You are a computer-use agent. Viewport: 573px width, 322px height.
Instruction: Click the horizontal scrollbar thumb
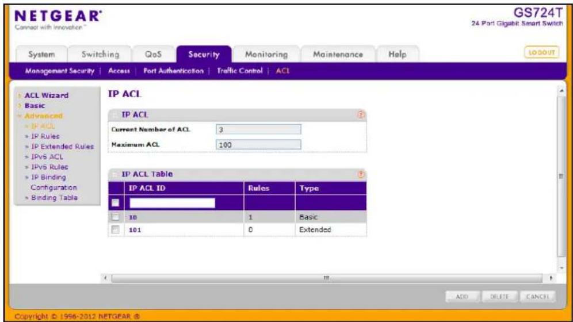(327, 278)
